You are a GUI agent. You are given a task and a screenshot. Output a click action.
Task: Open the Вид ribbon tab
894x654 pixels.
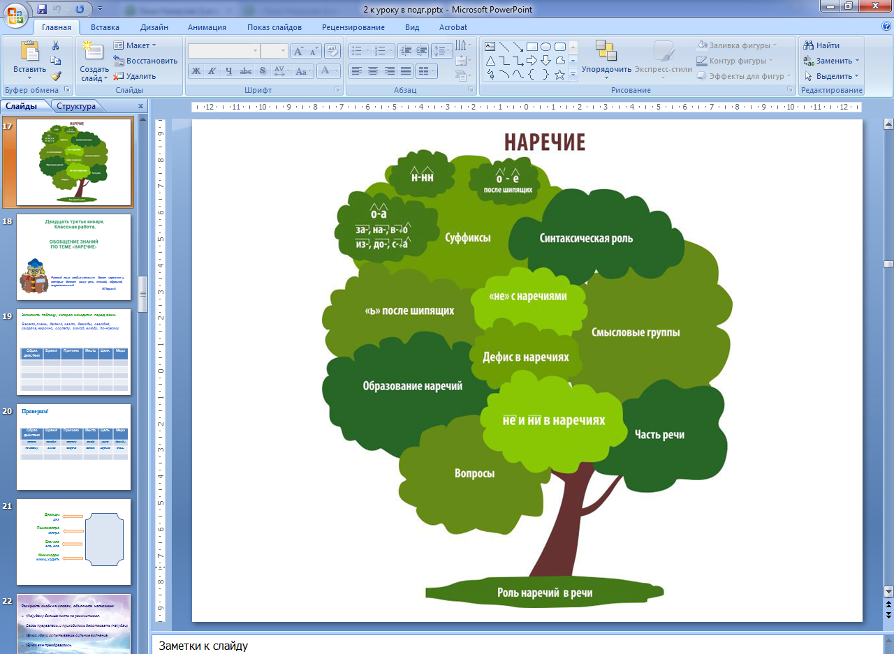pos(412,27)
